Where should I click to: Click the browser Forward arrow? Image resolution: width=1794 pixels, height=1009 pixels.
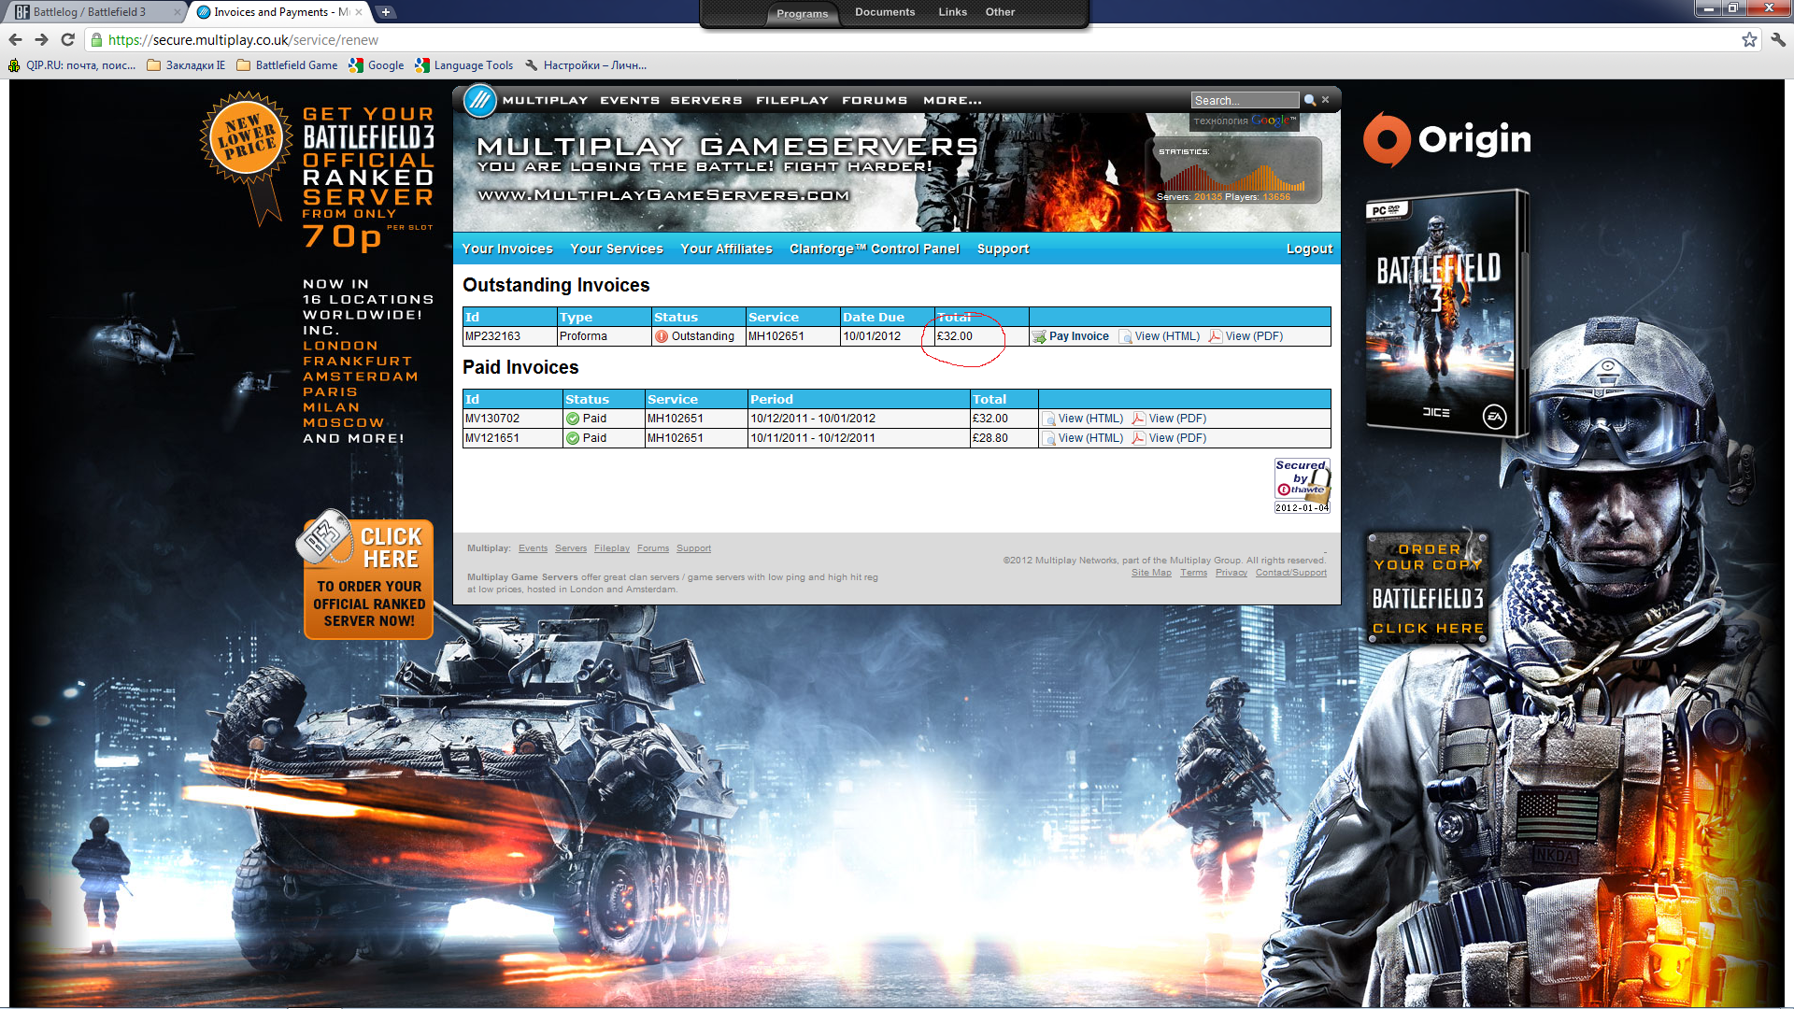41,39
